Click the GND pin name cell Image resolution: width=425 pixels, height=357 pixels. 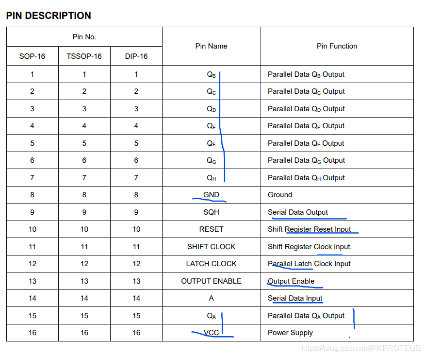(211, 195)
